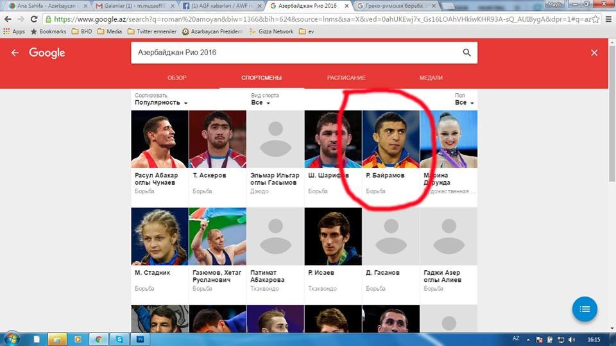Open Azərbaycan Prezident bookmark

pyautogui.click(x=212, y=31)
